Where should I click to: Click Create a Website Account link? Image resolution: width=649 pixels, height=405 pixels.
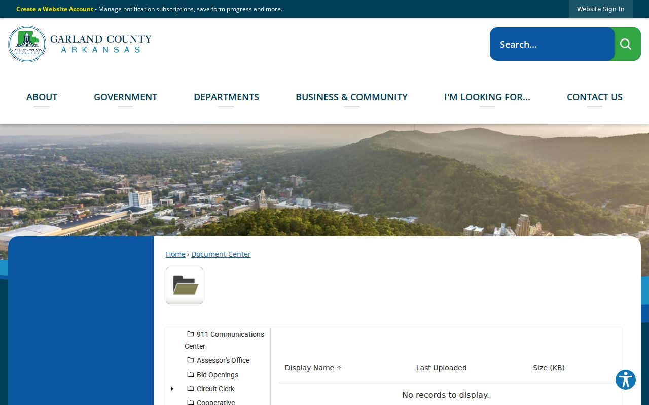point(55,9)
